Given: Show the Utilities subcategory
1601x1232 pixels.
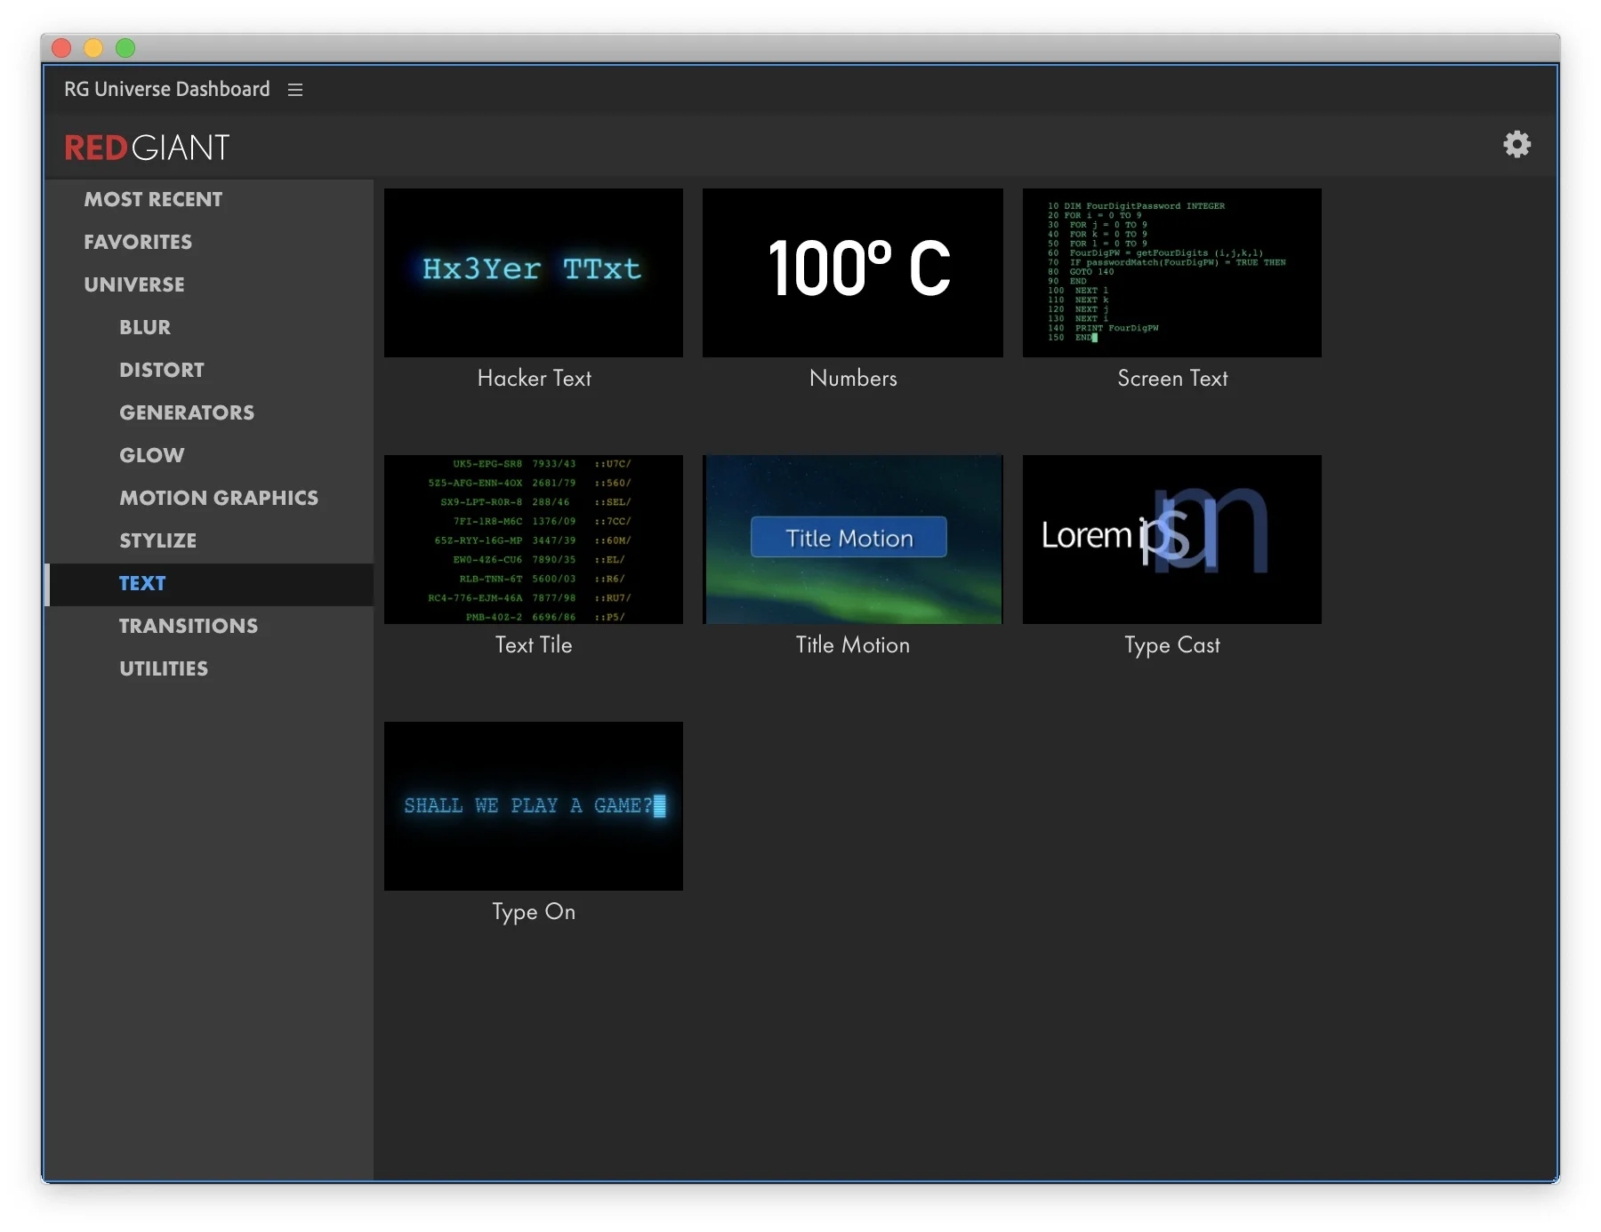Looking at the screenshot, I should [164, 668].
